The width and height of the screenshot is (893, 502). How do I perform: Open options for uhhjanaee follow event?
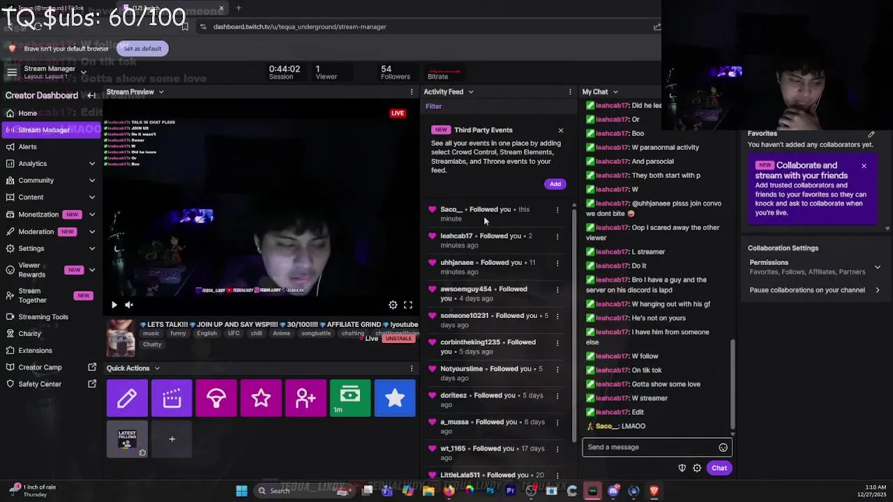(x=557, y=263)
